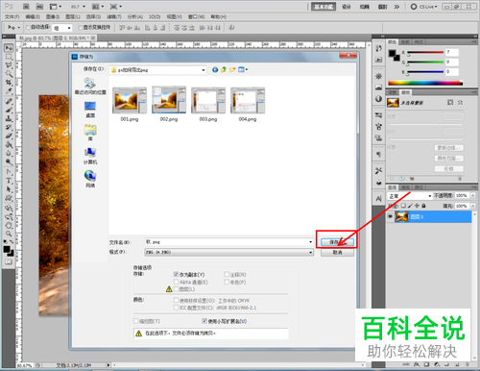Viewport: 480px width, 371px height.
Task: Open Recent Places in the Save dialog sidebar
Action: (x=90, y=86)
